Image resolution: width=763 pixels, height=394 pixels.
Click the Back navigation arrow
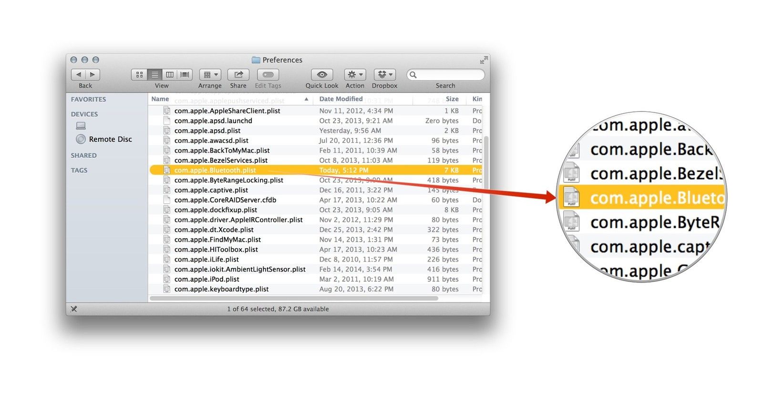pos(79,75)
